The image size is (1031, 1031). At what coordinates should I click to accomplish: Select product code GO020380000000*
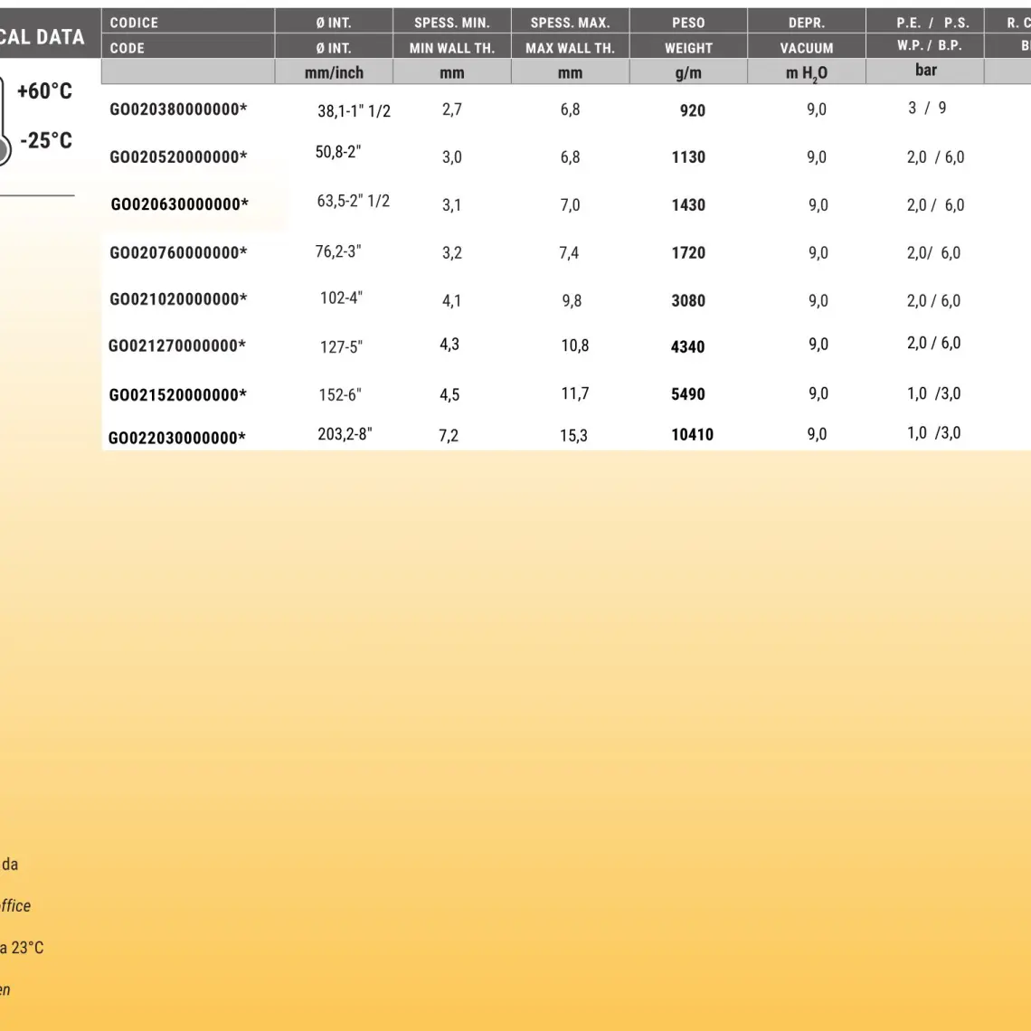[x=178, y=109]
